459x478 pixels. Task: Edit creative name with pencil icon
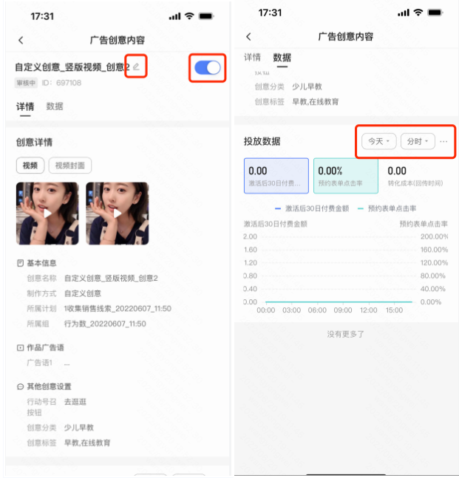point(136,66)
